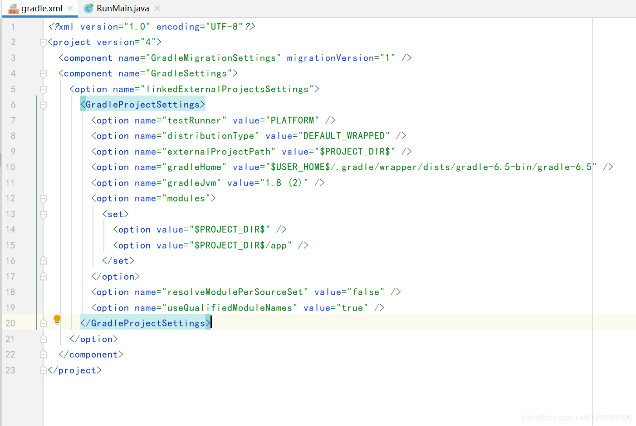Click the $PROJECT_DIR$/app option line

tap(210, 245)
